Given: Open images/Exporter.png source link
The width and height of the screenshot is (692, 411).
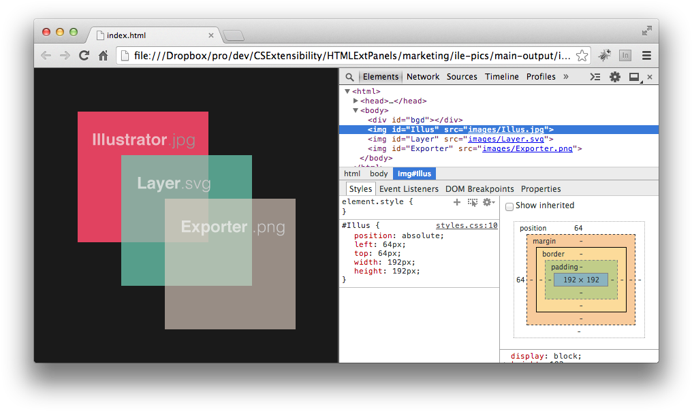Looking at the screenshot, I should pos(527,148).
